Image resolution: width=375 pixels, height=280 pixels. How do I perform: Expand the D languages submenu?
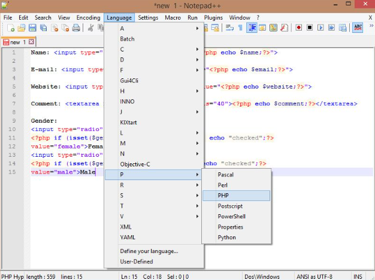click(x=153, y=60)
